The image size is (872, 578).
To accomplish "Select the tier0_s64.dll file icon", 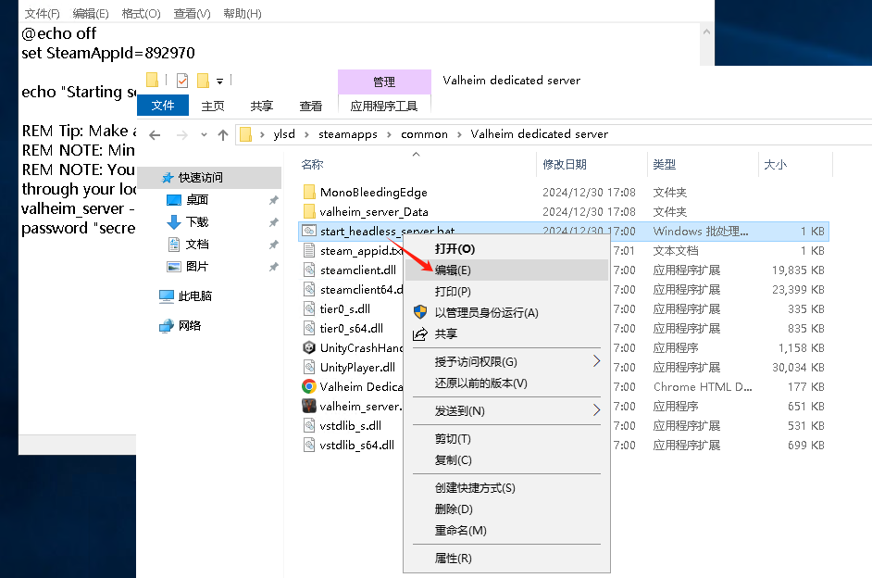I will pyautogui.click(x=309, y=328).
